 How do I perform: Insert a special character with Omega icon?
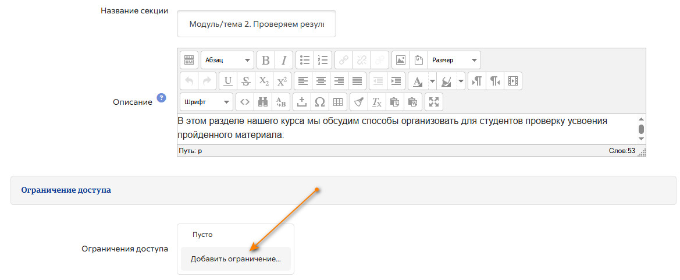tap(320, 102)
